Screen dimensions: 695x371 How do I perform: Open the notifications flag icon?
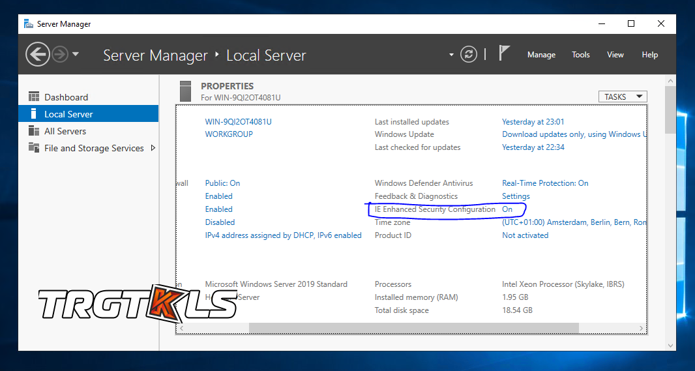pyautogui.click(x=504, y=53)
